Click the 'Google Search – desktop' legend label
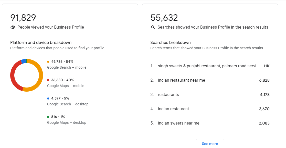Screen dimensions: 286x148 [68, 104]
